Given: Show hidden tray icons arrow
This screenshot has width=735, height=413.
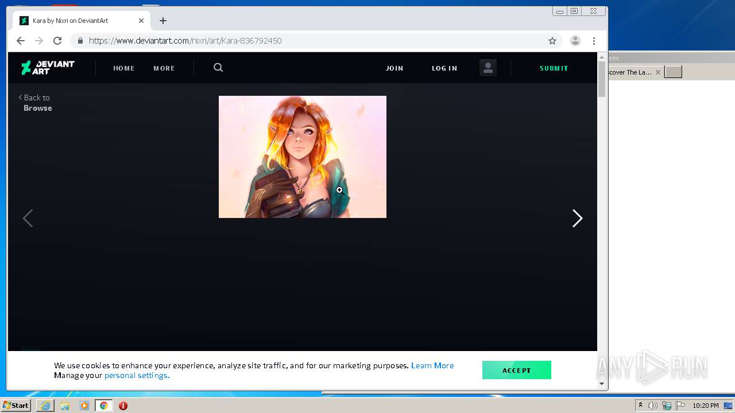Looking at the screenshot, I should (x=640, y=406).
